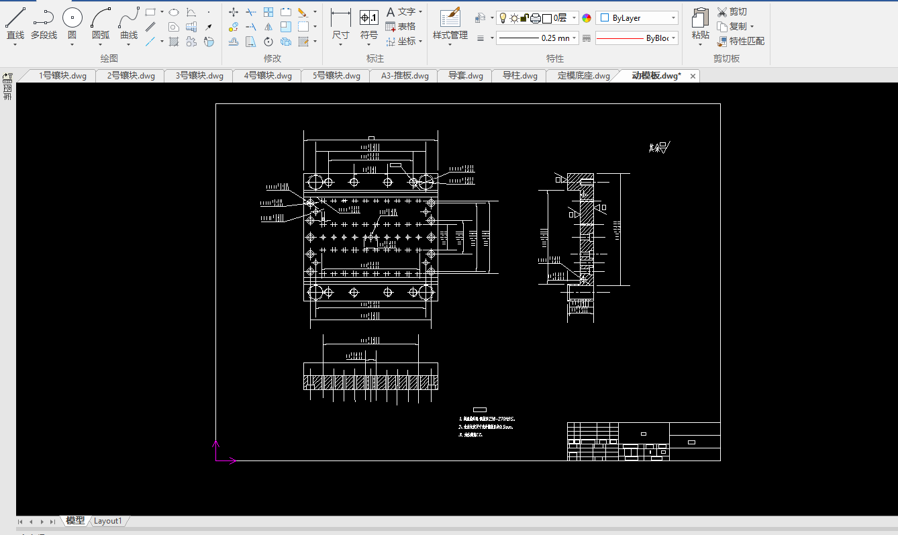Image resolution: width=898 pixels, height=535 pixels.
Task: Switch to the 导柱.dwg tab
Action: click(519, 76)
